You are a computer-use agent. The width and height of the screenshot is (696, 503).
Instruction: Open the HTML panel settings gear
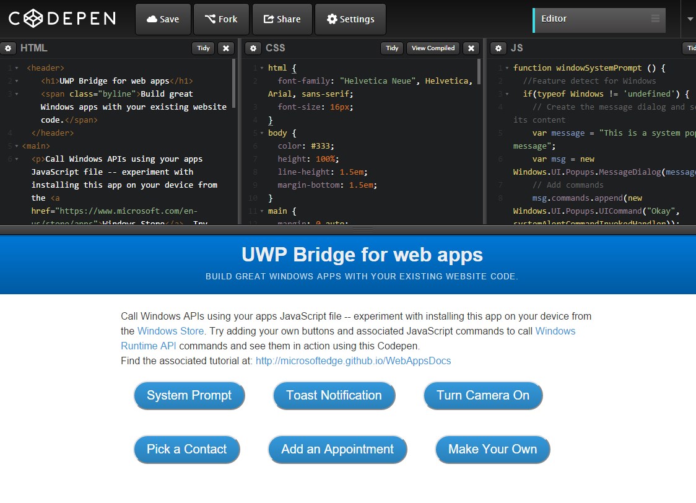point(8,48)
